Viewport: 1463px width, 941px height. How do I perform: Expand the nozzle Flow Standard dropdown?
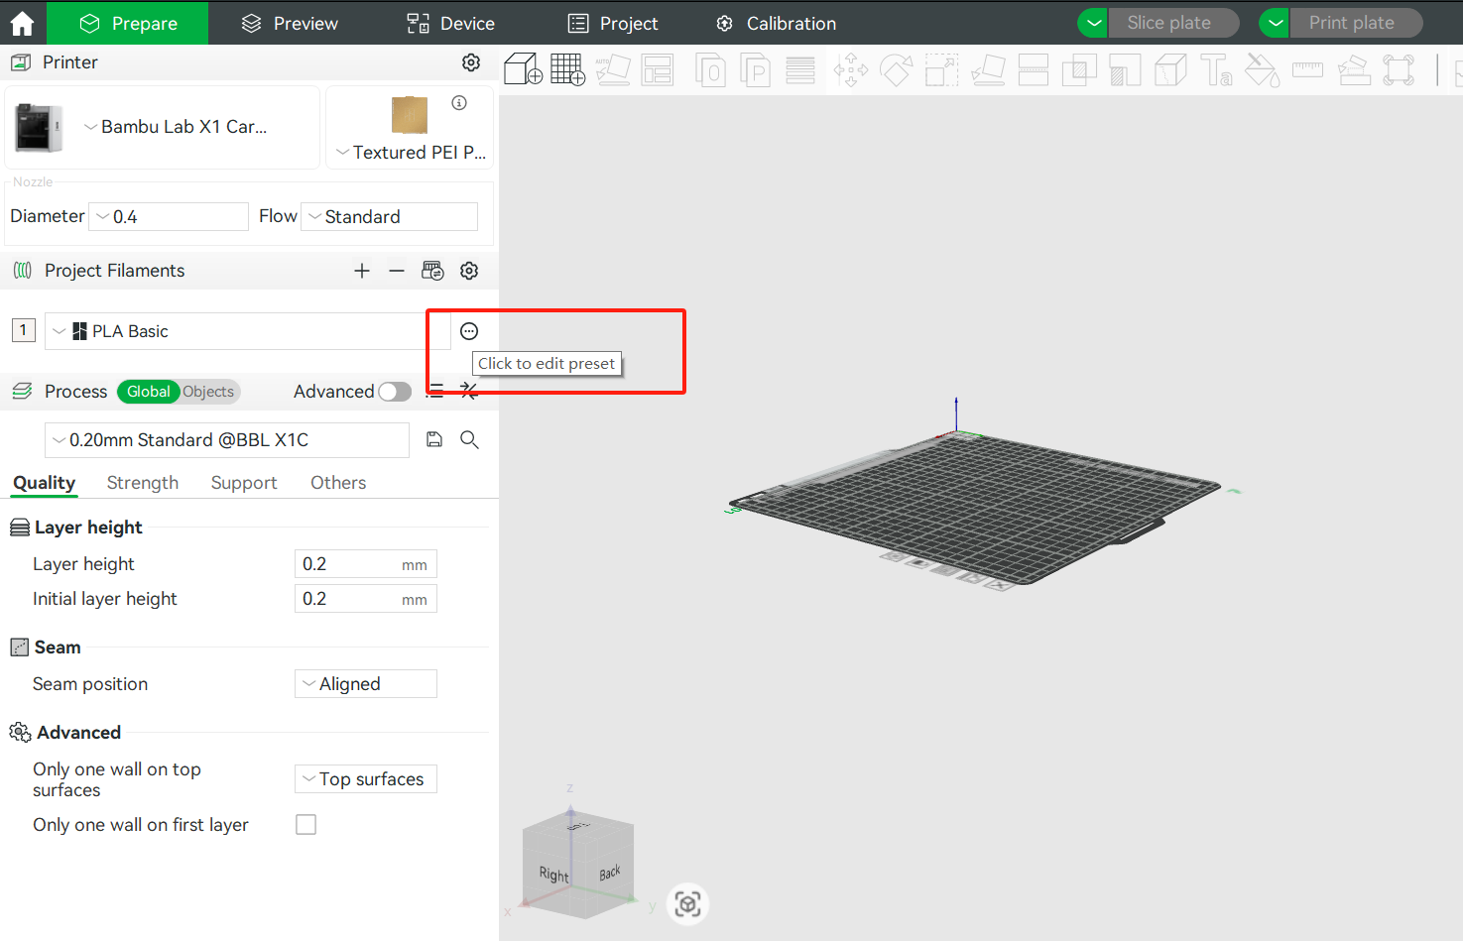point(390,217)
